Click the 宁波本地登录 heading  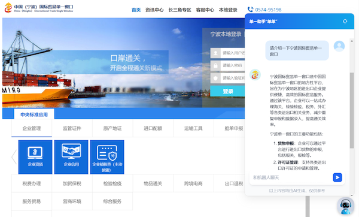[226, 34]
